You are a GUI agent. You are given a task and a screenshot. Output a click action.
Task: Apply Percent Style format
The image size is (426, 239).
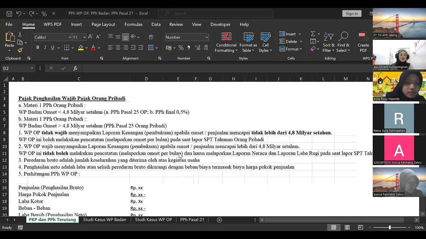coord(181,48)
